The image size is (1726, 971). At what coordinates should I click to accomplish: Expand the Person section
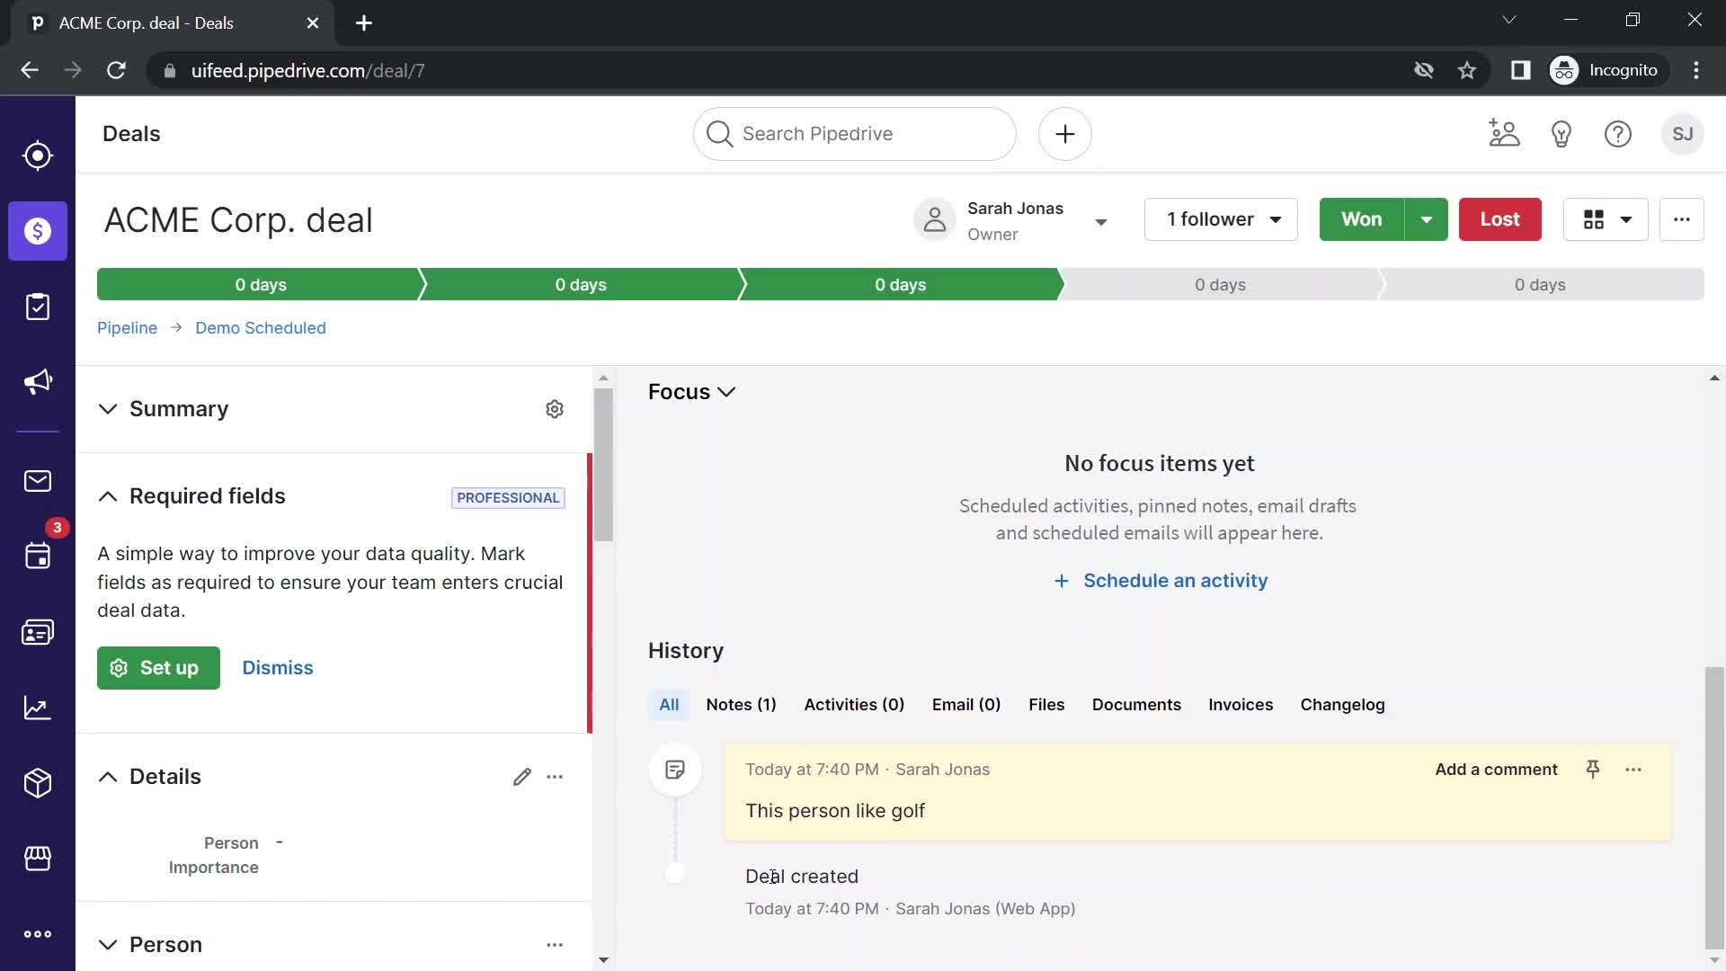tap(108, 945)
